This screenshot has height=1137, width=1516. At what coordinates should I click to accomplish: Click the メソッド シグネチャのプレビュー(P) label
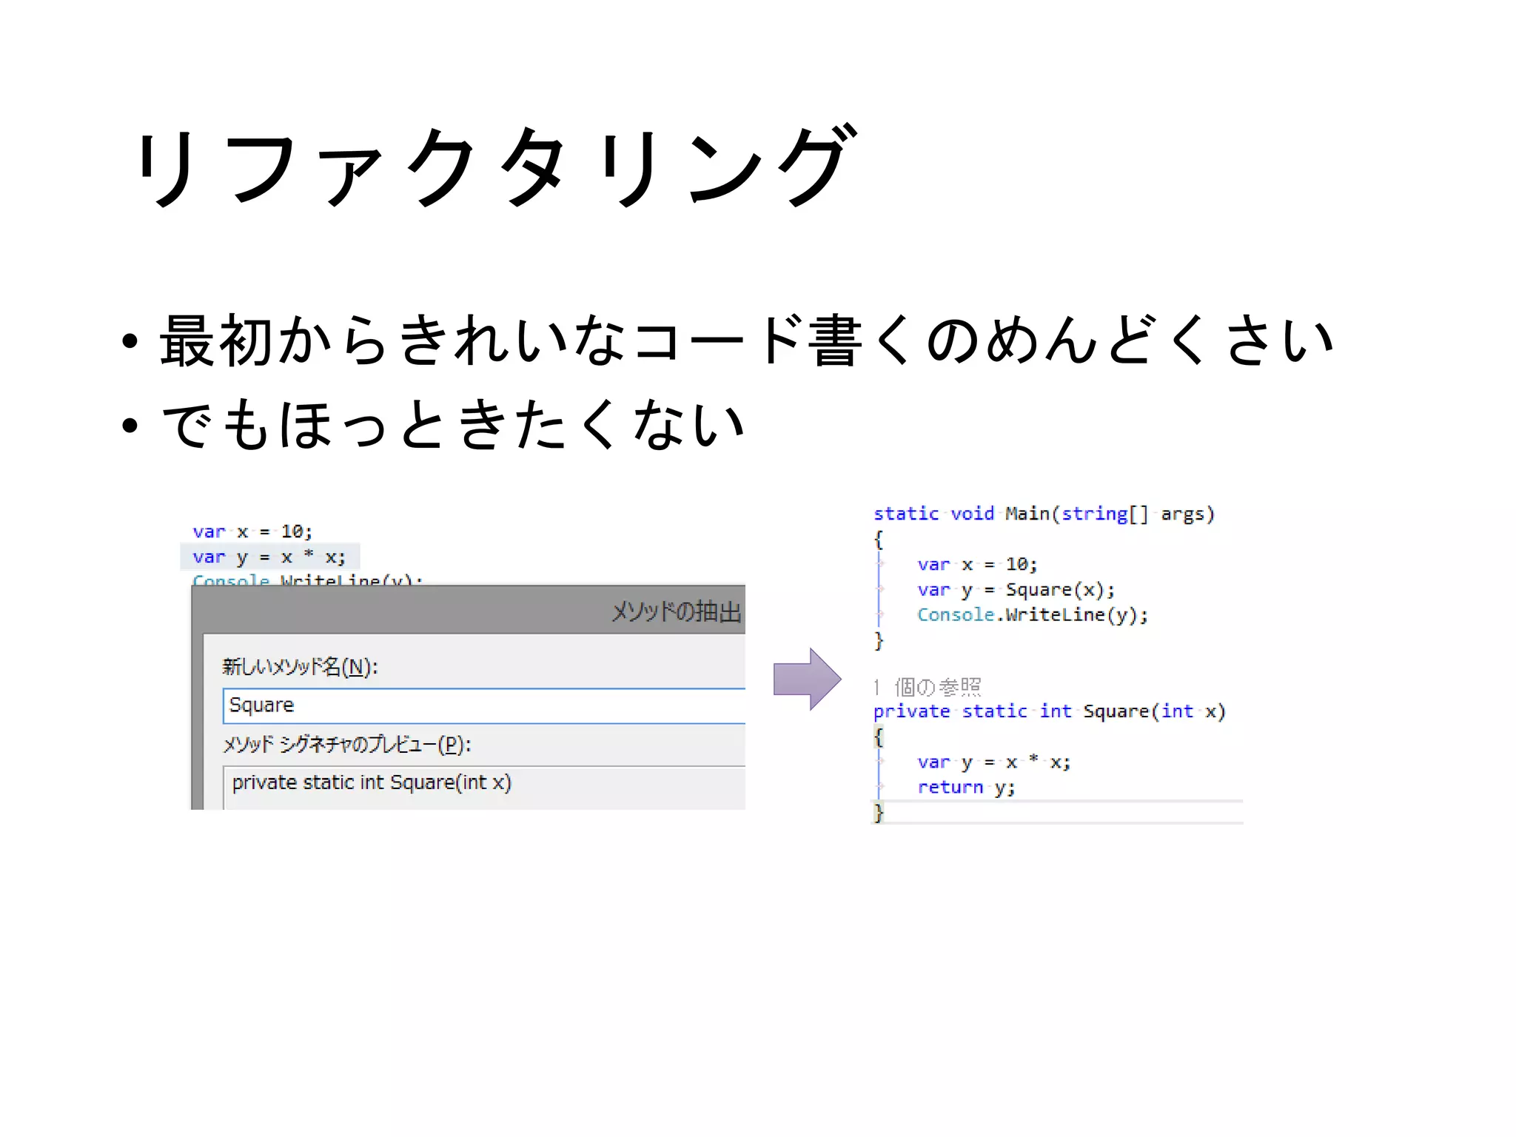(347, 744)
